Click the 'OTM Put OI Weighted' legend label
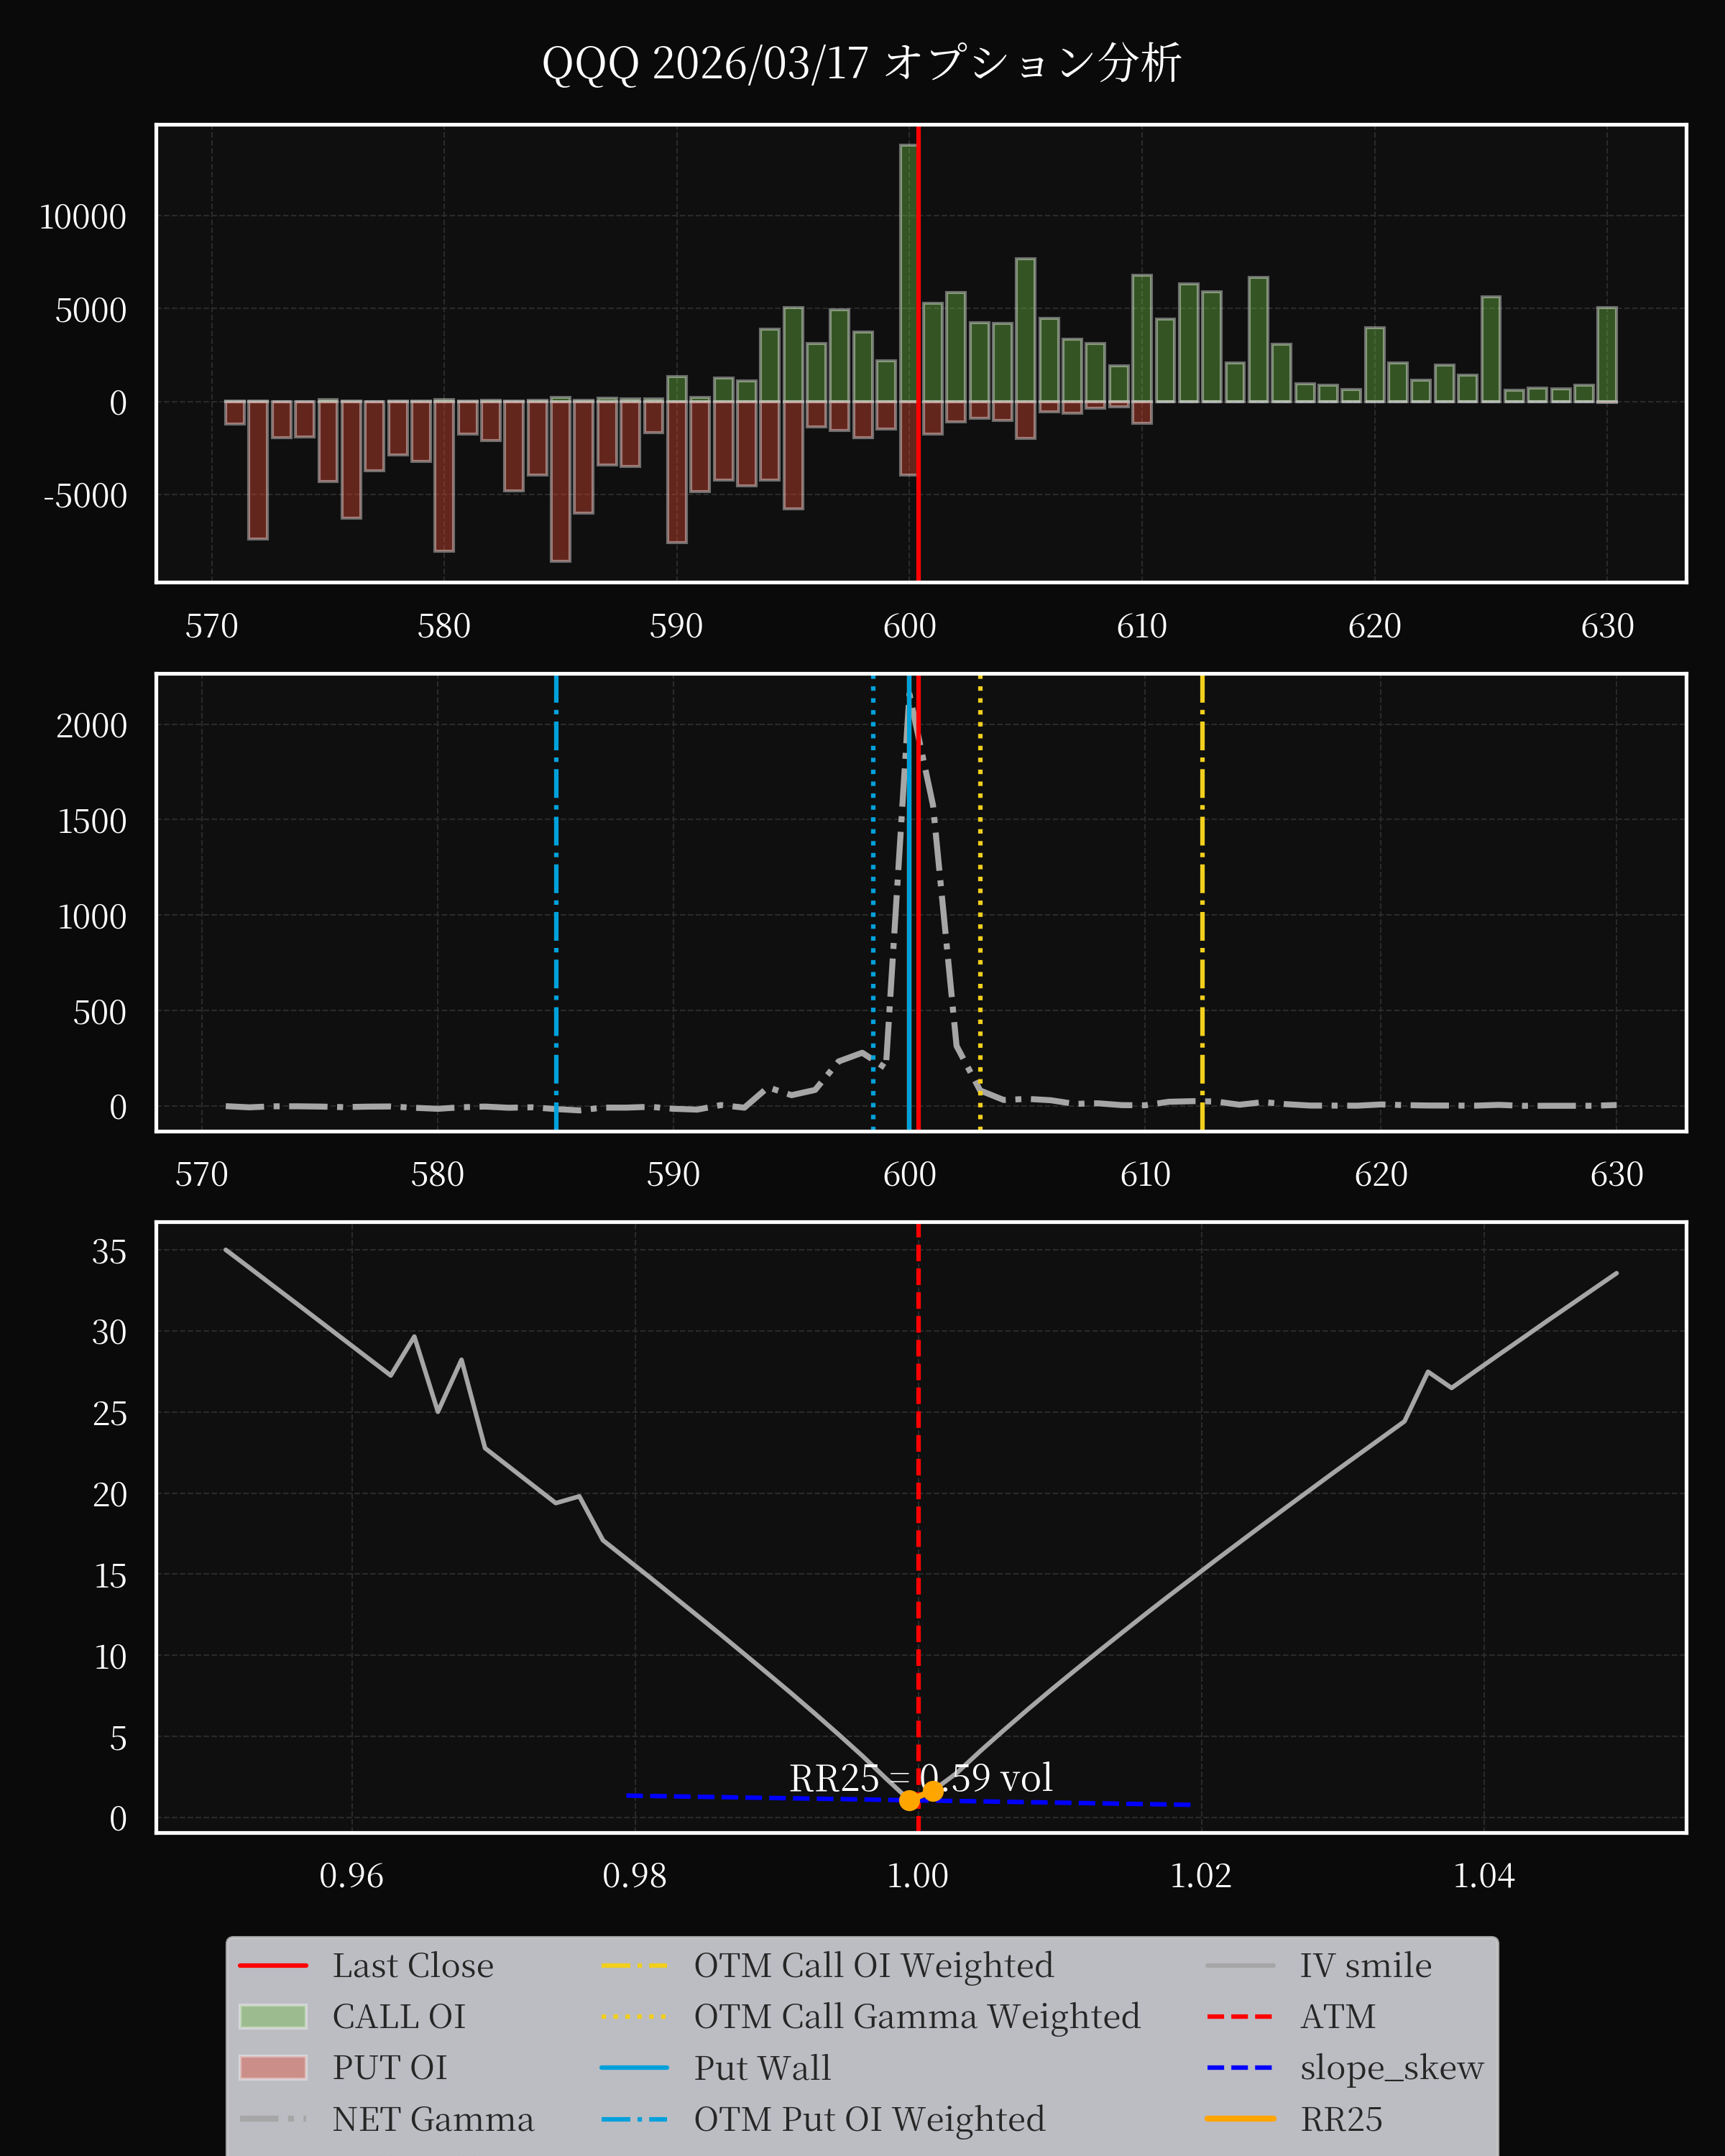1725x2156 pixels. 870,2118
